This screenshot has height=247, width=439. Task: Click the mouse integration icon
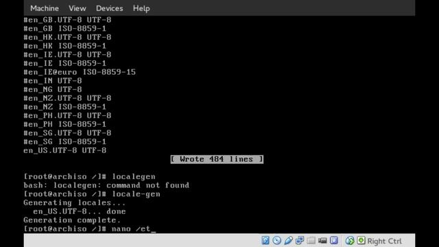[350, 240]
